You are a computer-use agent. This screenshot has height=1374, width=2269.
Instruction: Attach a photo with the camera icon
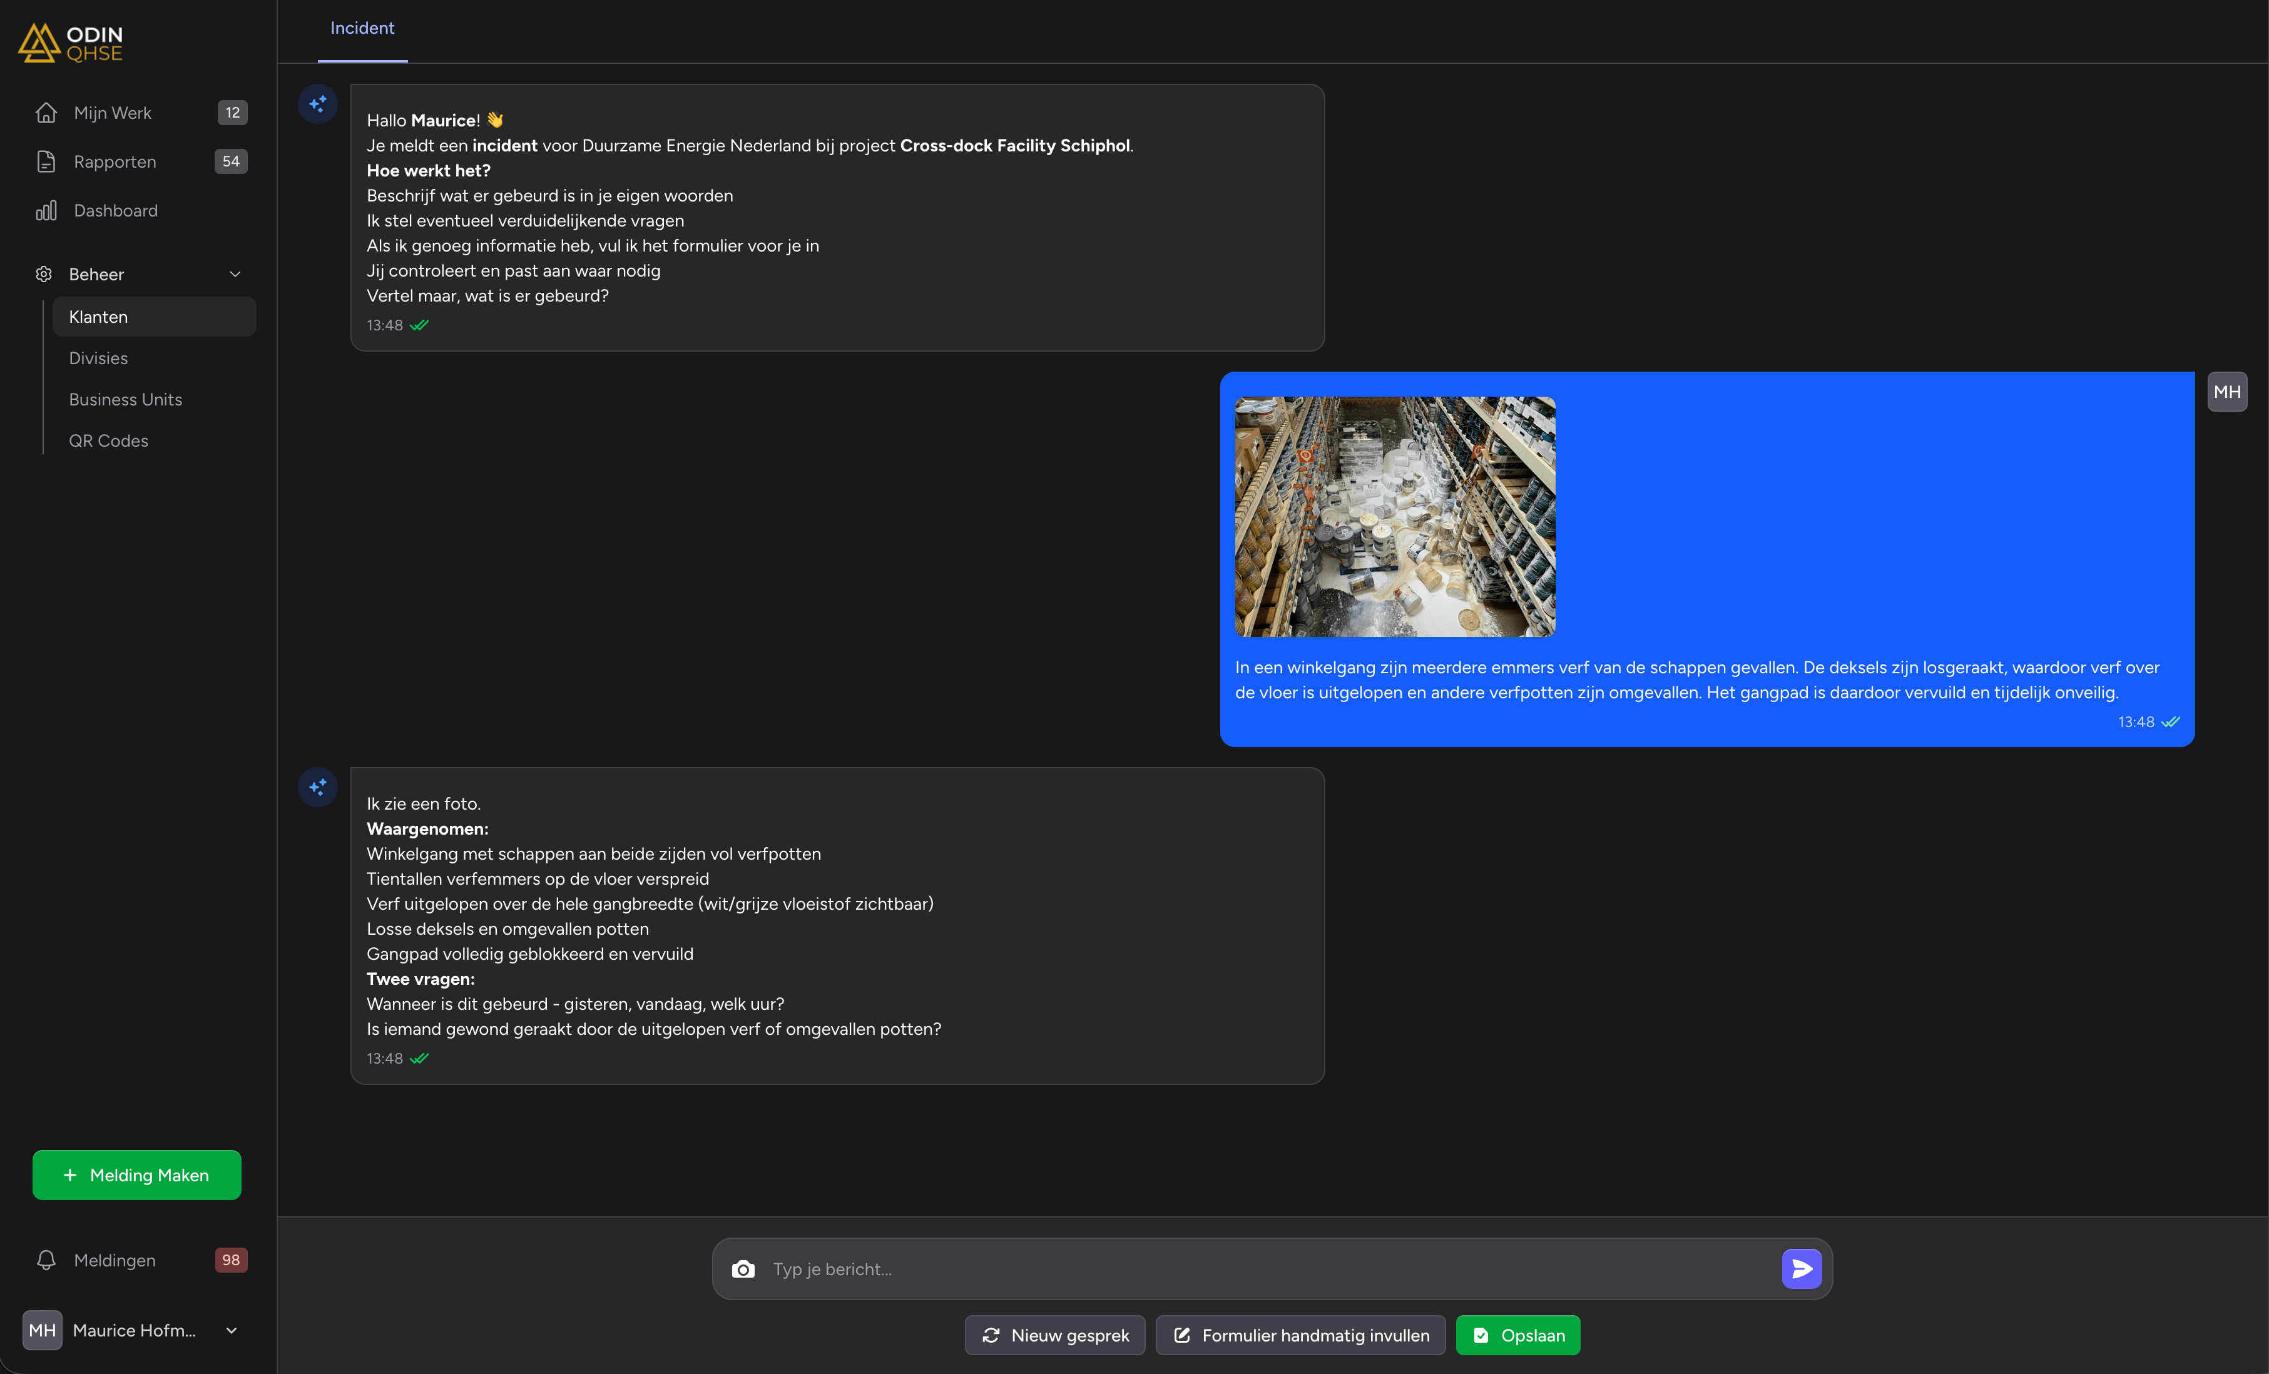tap(743, 1269)
